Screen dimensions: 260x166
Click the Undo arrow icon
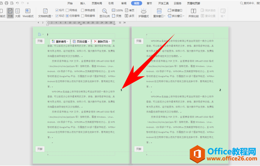click(x=17, y=3)
